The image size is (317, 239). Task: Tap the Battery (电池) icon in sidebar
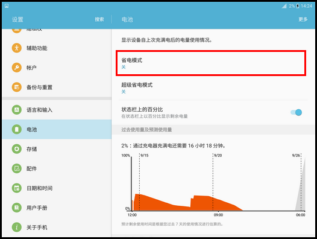[x=17, y=129]
